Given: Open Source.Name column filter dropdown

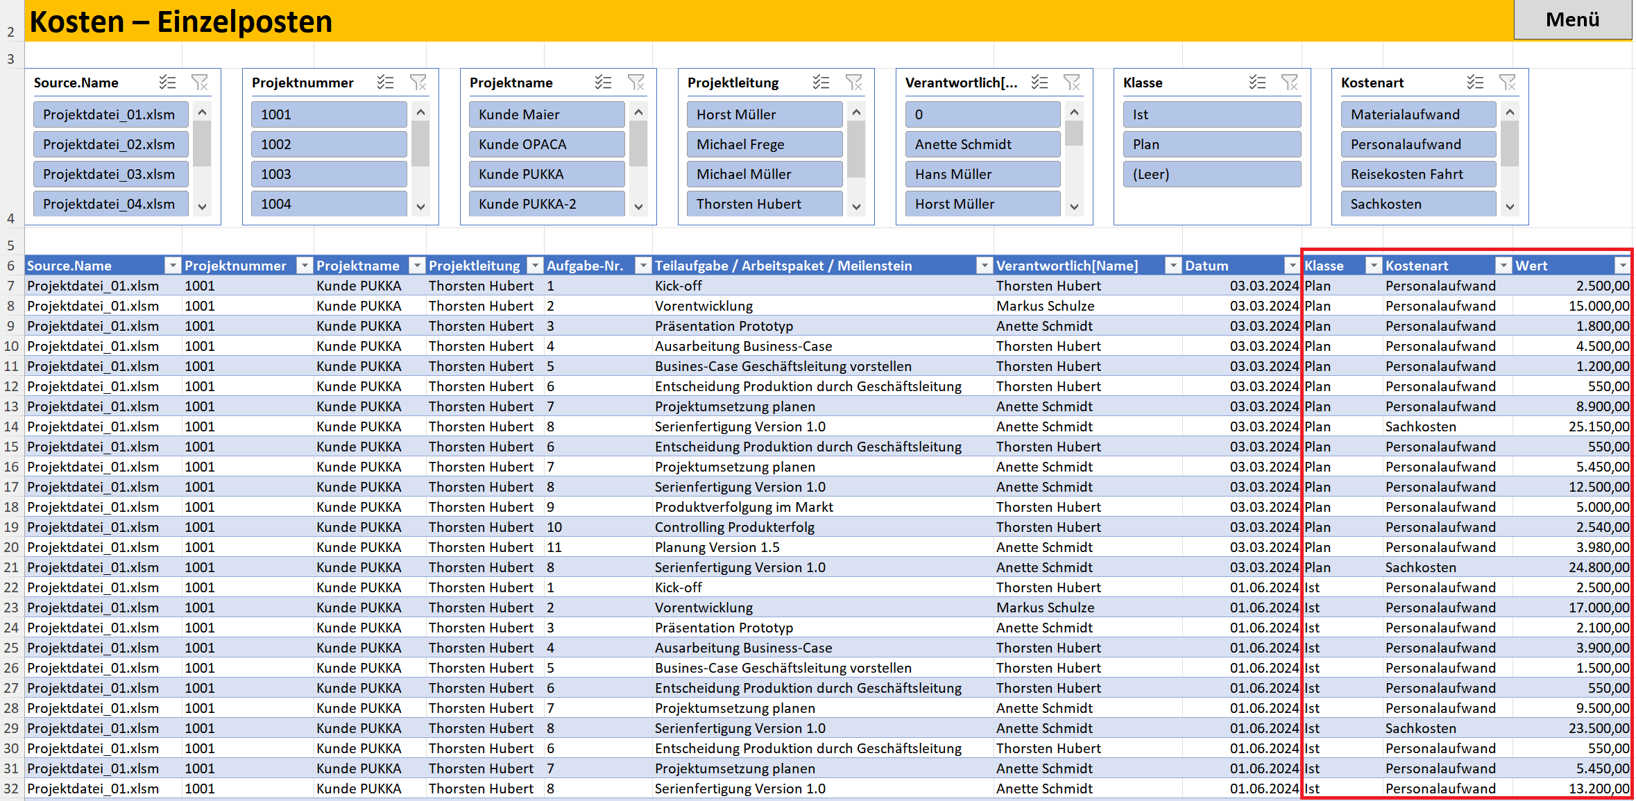Looking at the screenshot, I should (x=173, y=266).
